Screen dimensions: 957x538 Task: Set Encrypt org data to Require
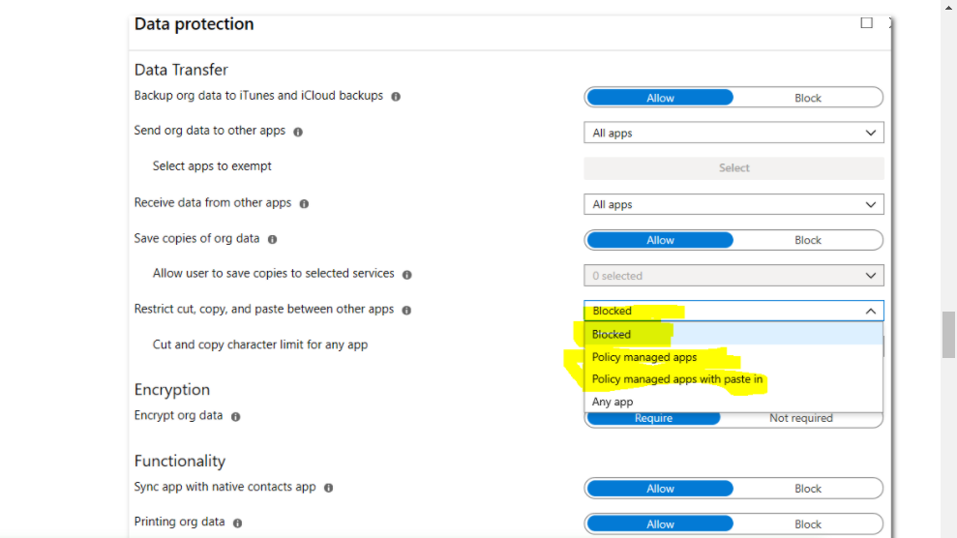click(653, 418)
